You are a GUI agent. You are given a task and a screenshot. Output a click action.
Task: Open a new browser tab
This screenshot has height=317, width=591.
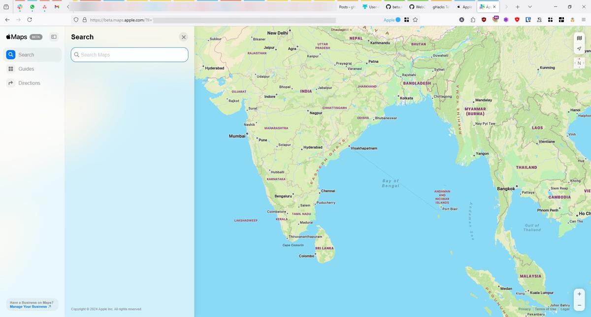(x=518, y=7)
